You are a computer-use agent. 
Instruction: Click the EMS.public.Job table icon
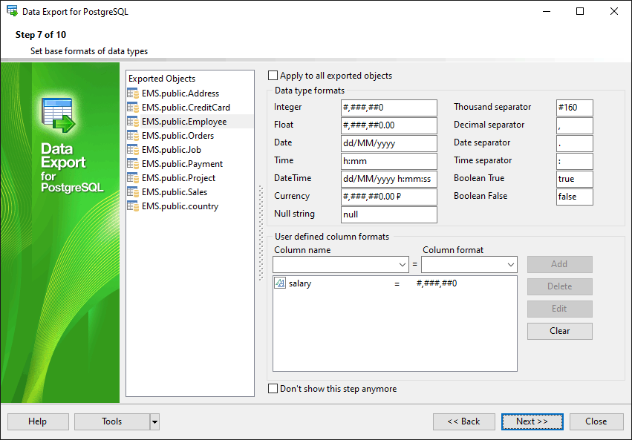pos(133,150)
